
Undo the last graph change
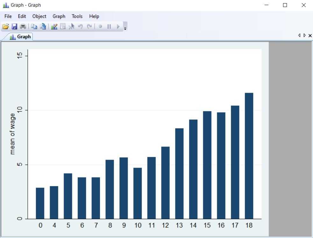(80, 26)
